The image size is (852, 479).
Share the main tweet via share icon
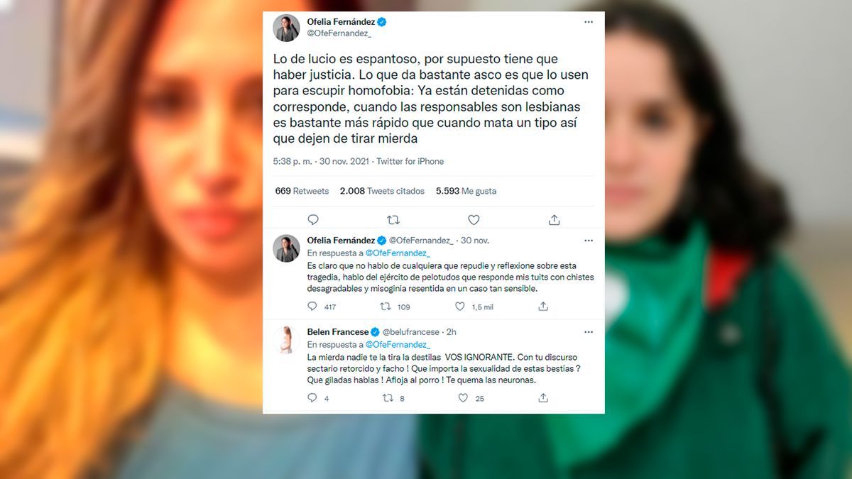pyautogui.click(x=555, y=220)
